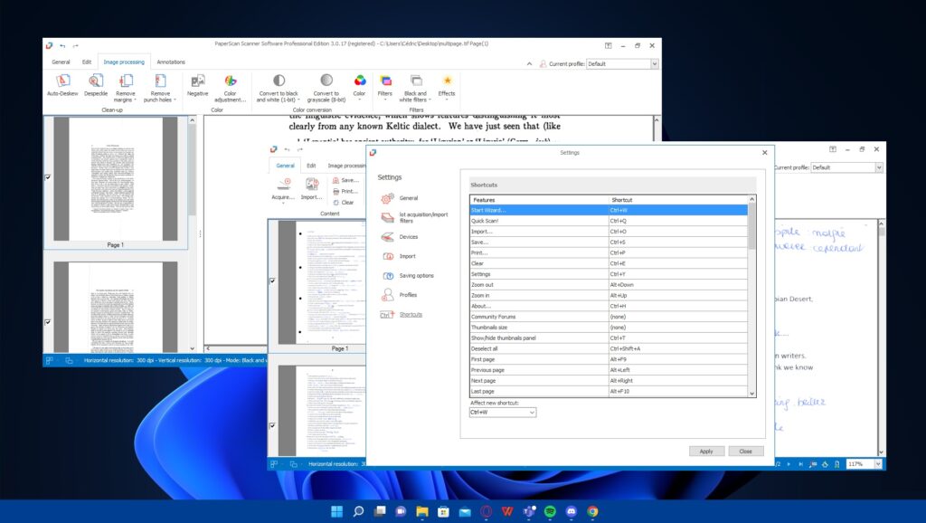The height and width of the screenshot is (523, 926).
Task: Select Page 1 thumbnail in front window
Action: 322,287
